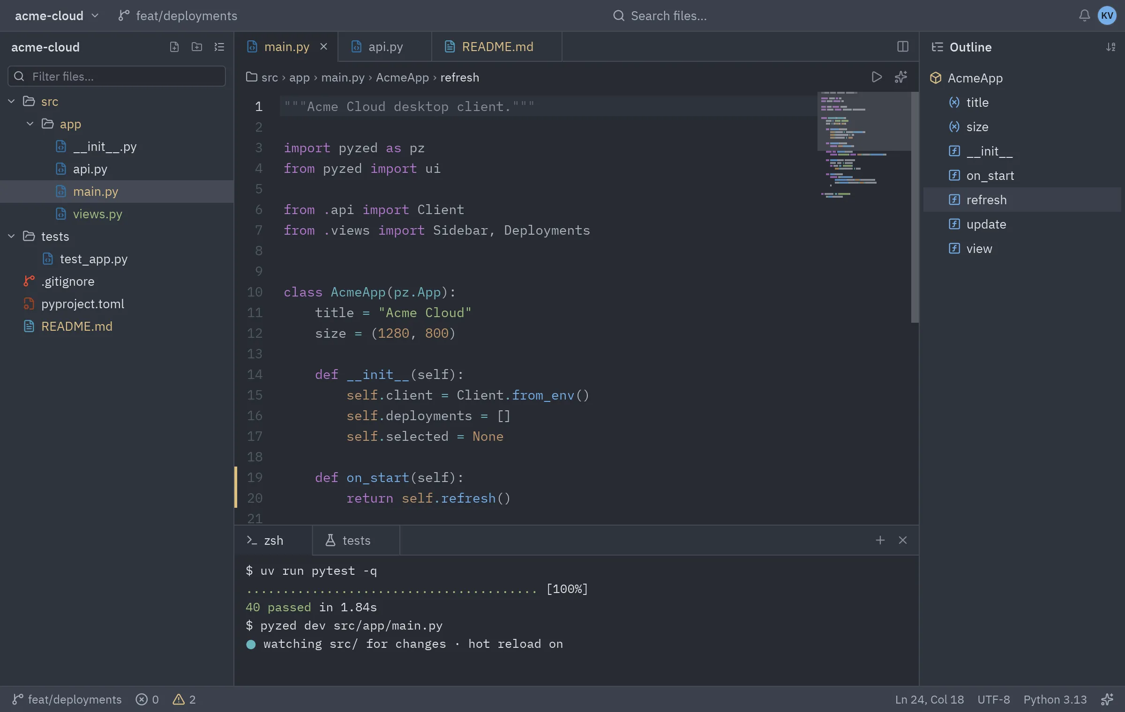Click the Filter files input

(117, 76)
